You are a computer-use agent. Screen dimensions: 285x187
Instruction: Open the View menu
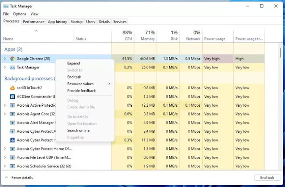tap(34, 14)
